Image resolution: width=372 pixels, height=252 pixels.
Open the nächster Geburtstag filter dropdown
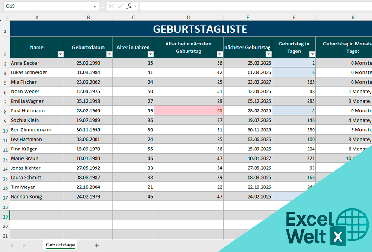click(269, 54)
